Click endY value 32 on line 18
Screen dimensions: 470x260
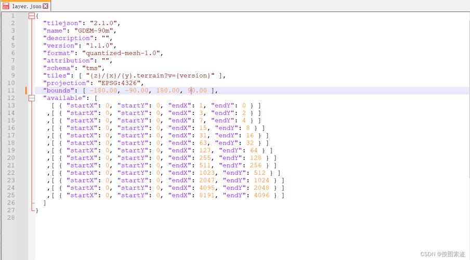point(250,143)
